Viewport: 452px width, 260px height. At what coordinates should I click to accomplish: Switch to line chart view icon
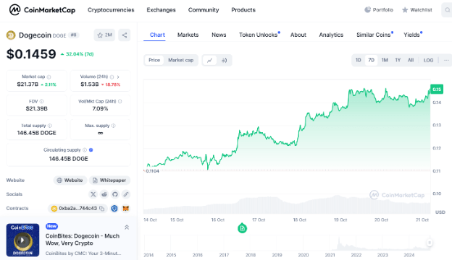pos(209,61)
